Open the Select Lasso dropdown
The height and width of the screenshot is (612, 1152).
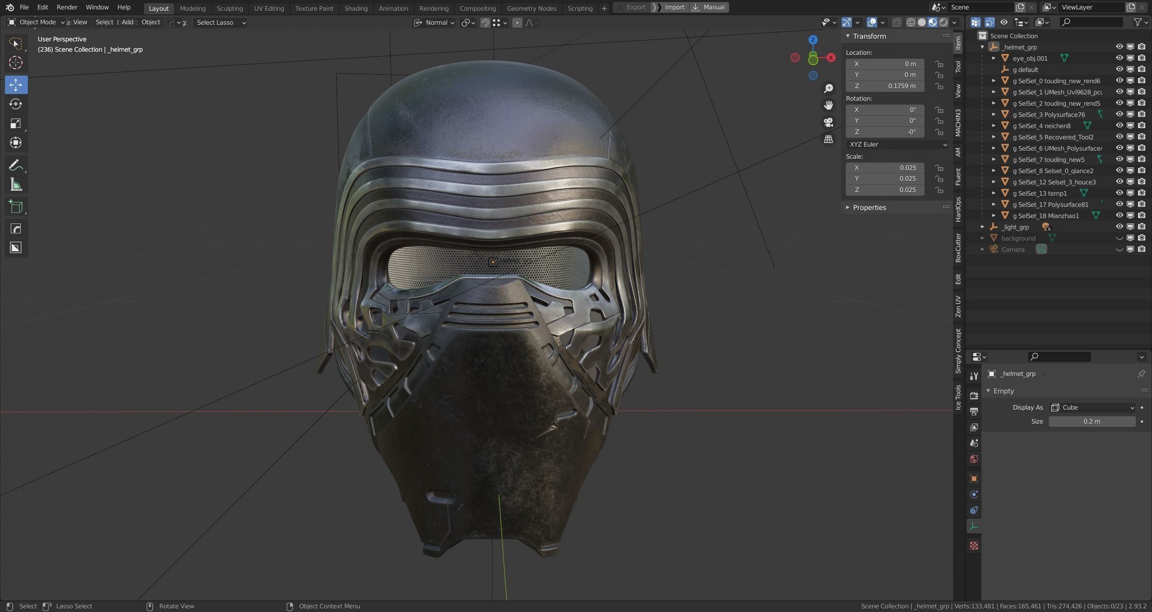220,22
